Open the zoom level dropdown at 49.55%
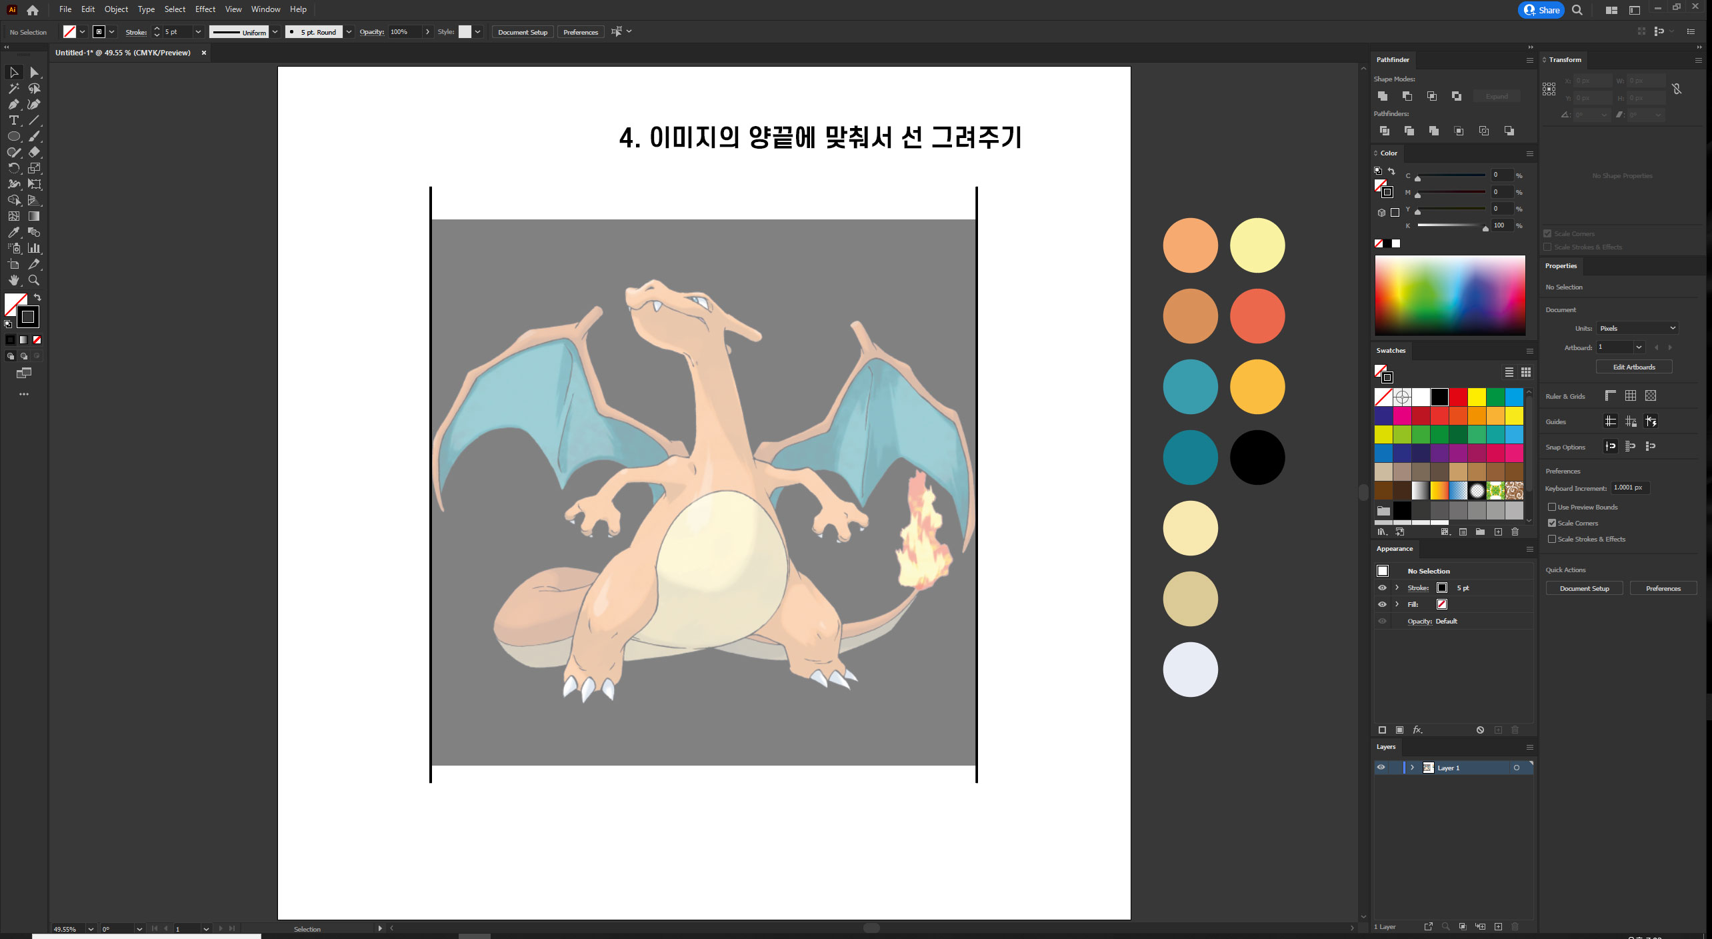 pos(91,929)
